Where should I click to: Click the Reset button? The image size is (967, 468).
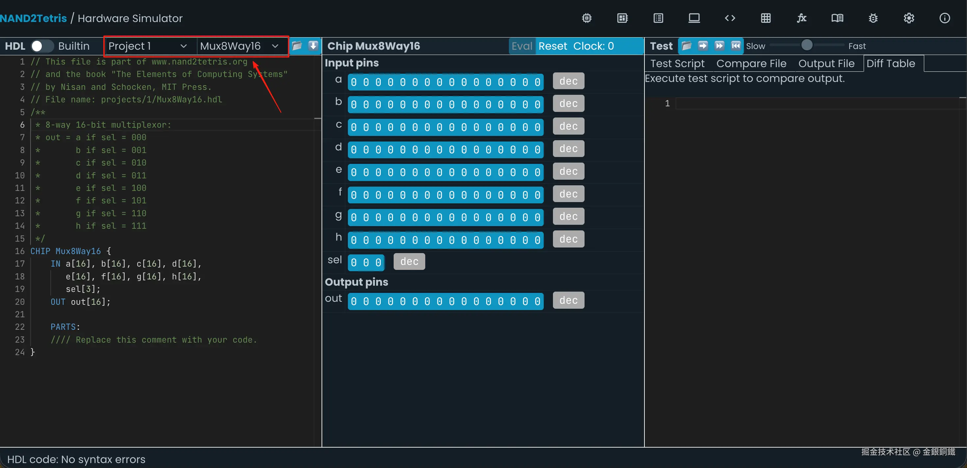click(x=553, y=46)
